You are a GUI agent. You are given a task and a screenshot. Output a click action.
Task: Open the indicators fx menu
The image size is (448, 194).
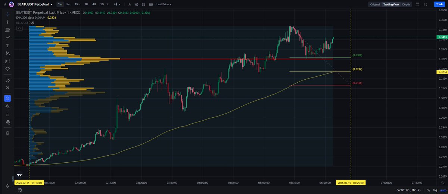[129, 4]
